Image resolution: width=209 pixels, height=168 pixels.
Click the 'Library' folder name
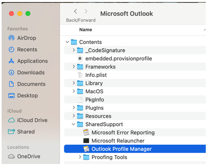(x=94, y=83)
